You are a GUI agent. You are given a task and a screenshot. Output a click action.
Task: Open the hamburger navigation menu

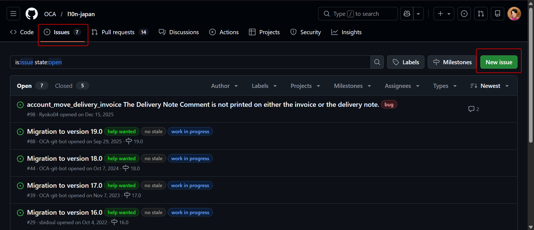(13, 14)
